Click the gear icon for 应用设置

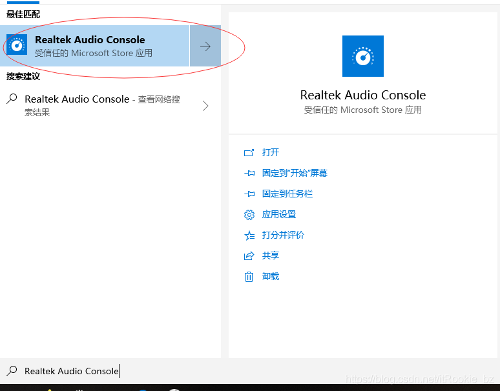tap(249, 215)
